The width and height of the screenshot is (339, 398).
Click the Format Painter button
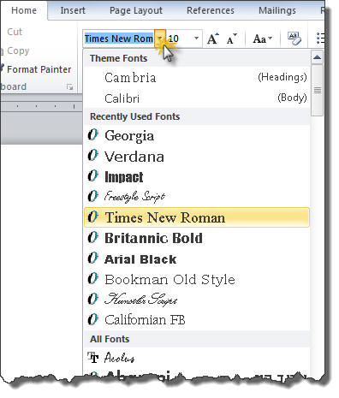[36, 69]
